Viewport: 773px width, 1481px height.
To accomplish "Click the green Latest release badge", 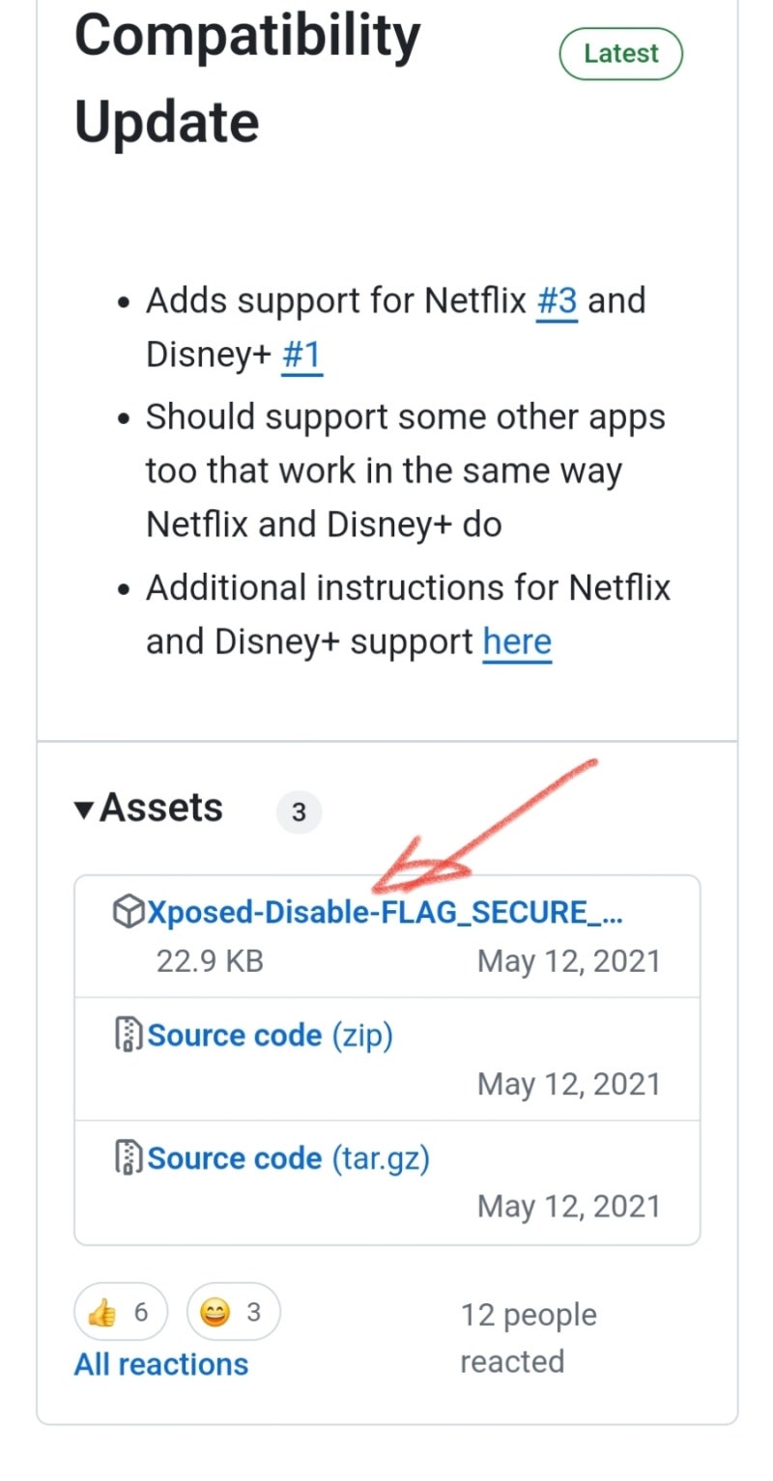I will [620, 53].
